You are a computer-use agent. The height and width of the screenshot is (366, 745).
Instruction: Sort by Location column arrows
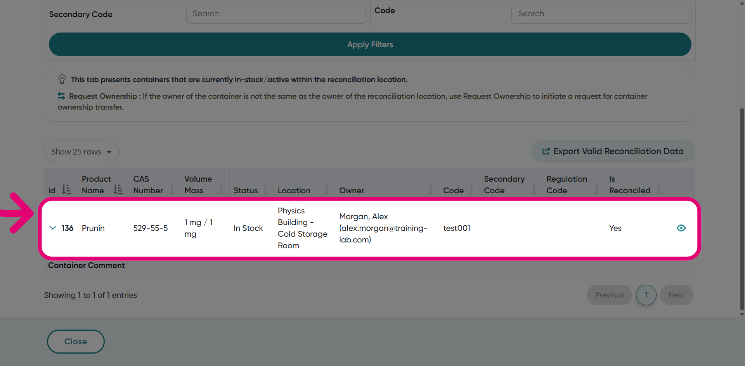tap(327, 189)
